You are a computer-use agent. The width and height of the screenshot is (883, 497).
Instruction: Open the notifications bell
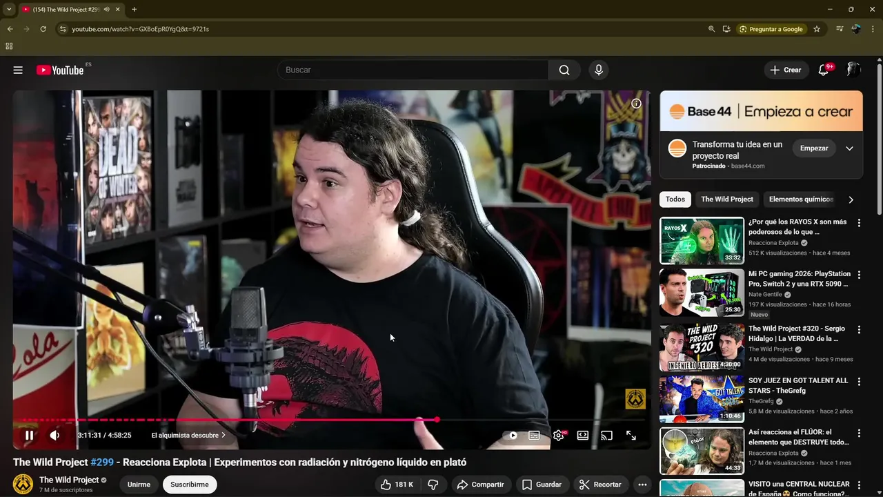coord(823,70)
